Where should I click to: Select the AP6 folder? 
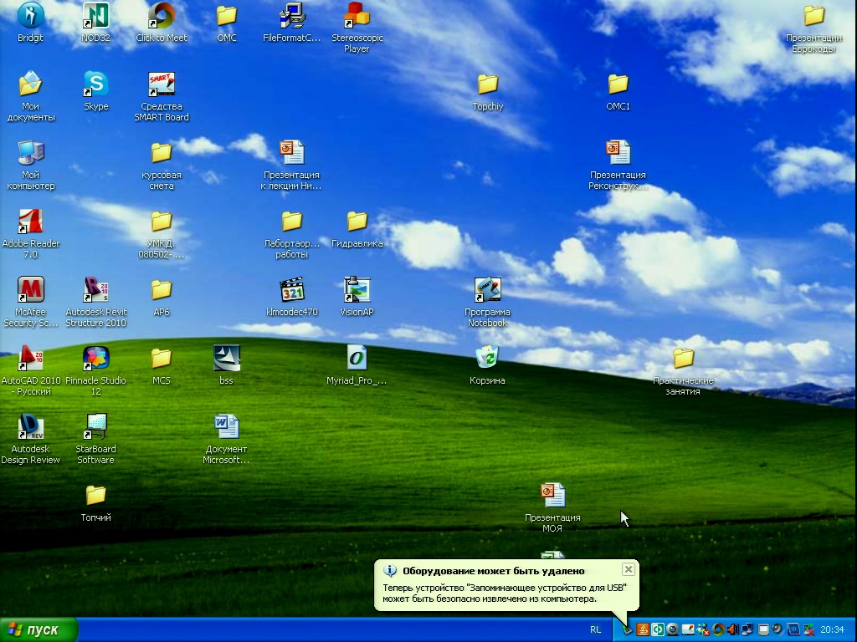162,297
